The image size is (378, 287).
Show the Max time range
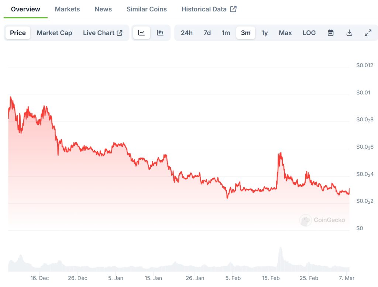pos(285,33)
